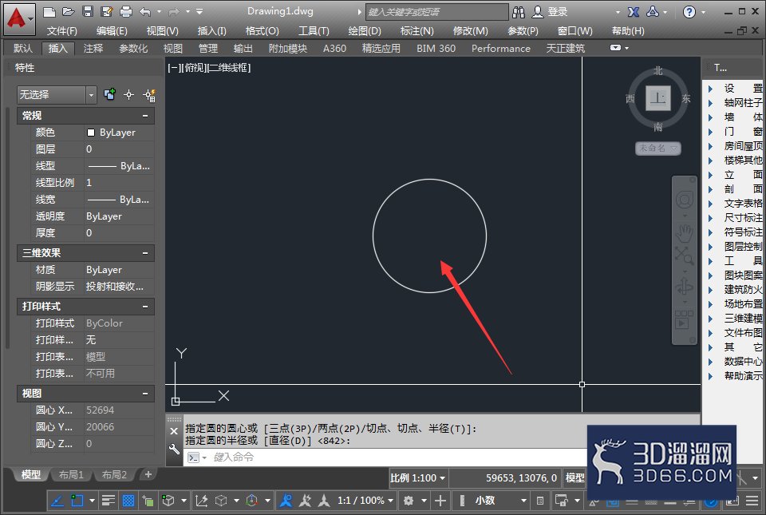766x515 pixels.
Task: Click the Save floppy disk icon
Action: pos(88,11)
